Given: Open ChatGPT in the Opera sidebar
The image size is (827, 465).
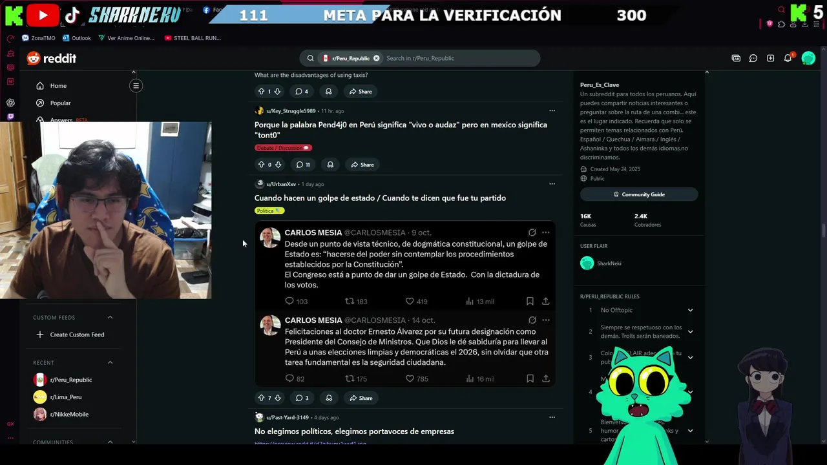Looking at the screenshot, I should click(10, 103).
